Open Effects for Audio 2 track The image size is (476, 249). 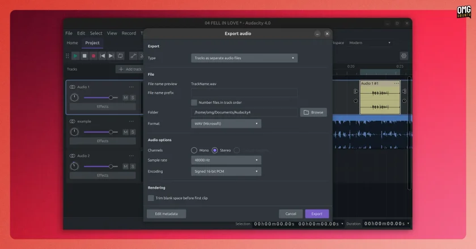tap(103, 176)
